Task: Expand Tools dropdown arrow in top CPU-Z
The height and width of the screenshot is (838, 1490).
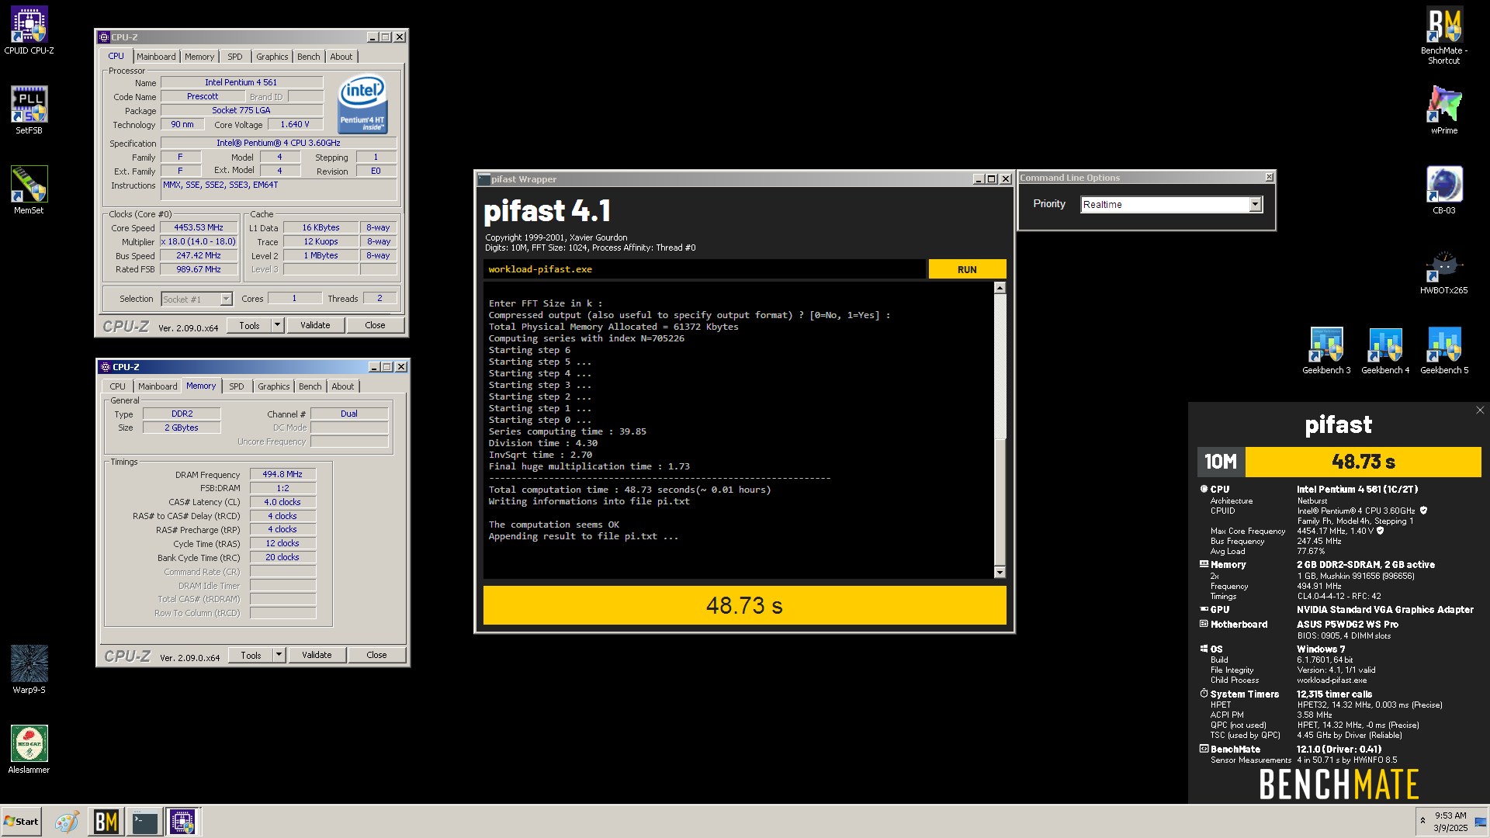Action: [278, 325]
